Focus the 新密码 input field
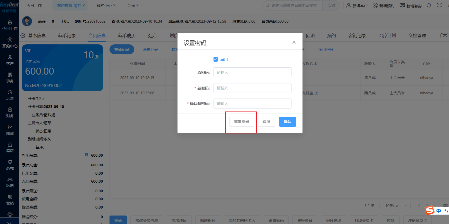Viewport: 449px width, 224px height. click(x=252, y=88)
